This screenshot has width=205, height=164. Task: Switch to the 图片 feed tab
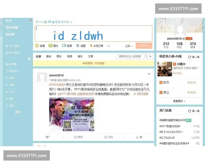coord(59,56)
